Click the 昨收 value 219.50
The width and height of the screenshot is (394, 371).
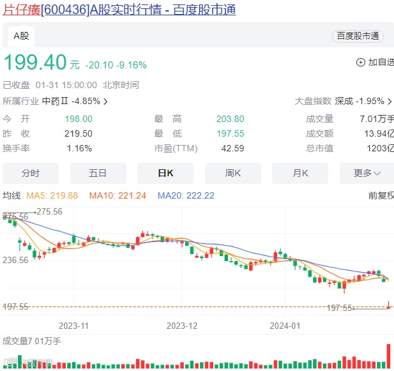click(79, 133)
